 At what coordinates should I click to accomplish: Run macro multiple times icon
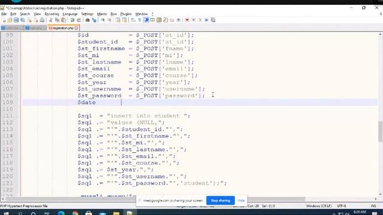coord(206,20)
